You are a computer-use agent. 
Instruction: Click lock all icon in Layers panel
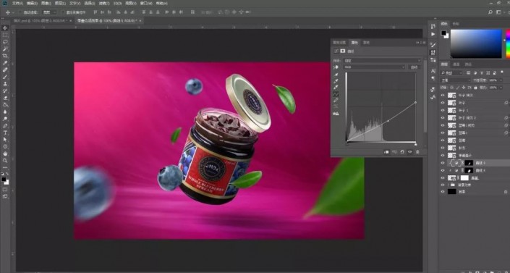coord(475,88)
